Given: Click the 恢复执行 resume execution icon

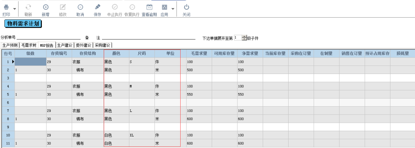Looking at the screenshot, I should click(132, 7).
